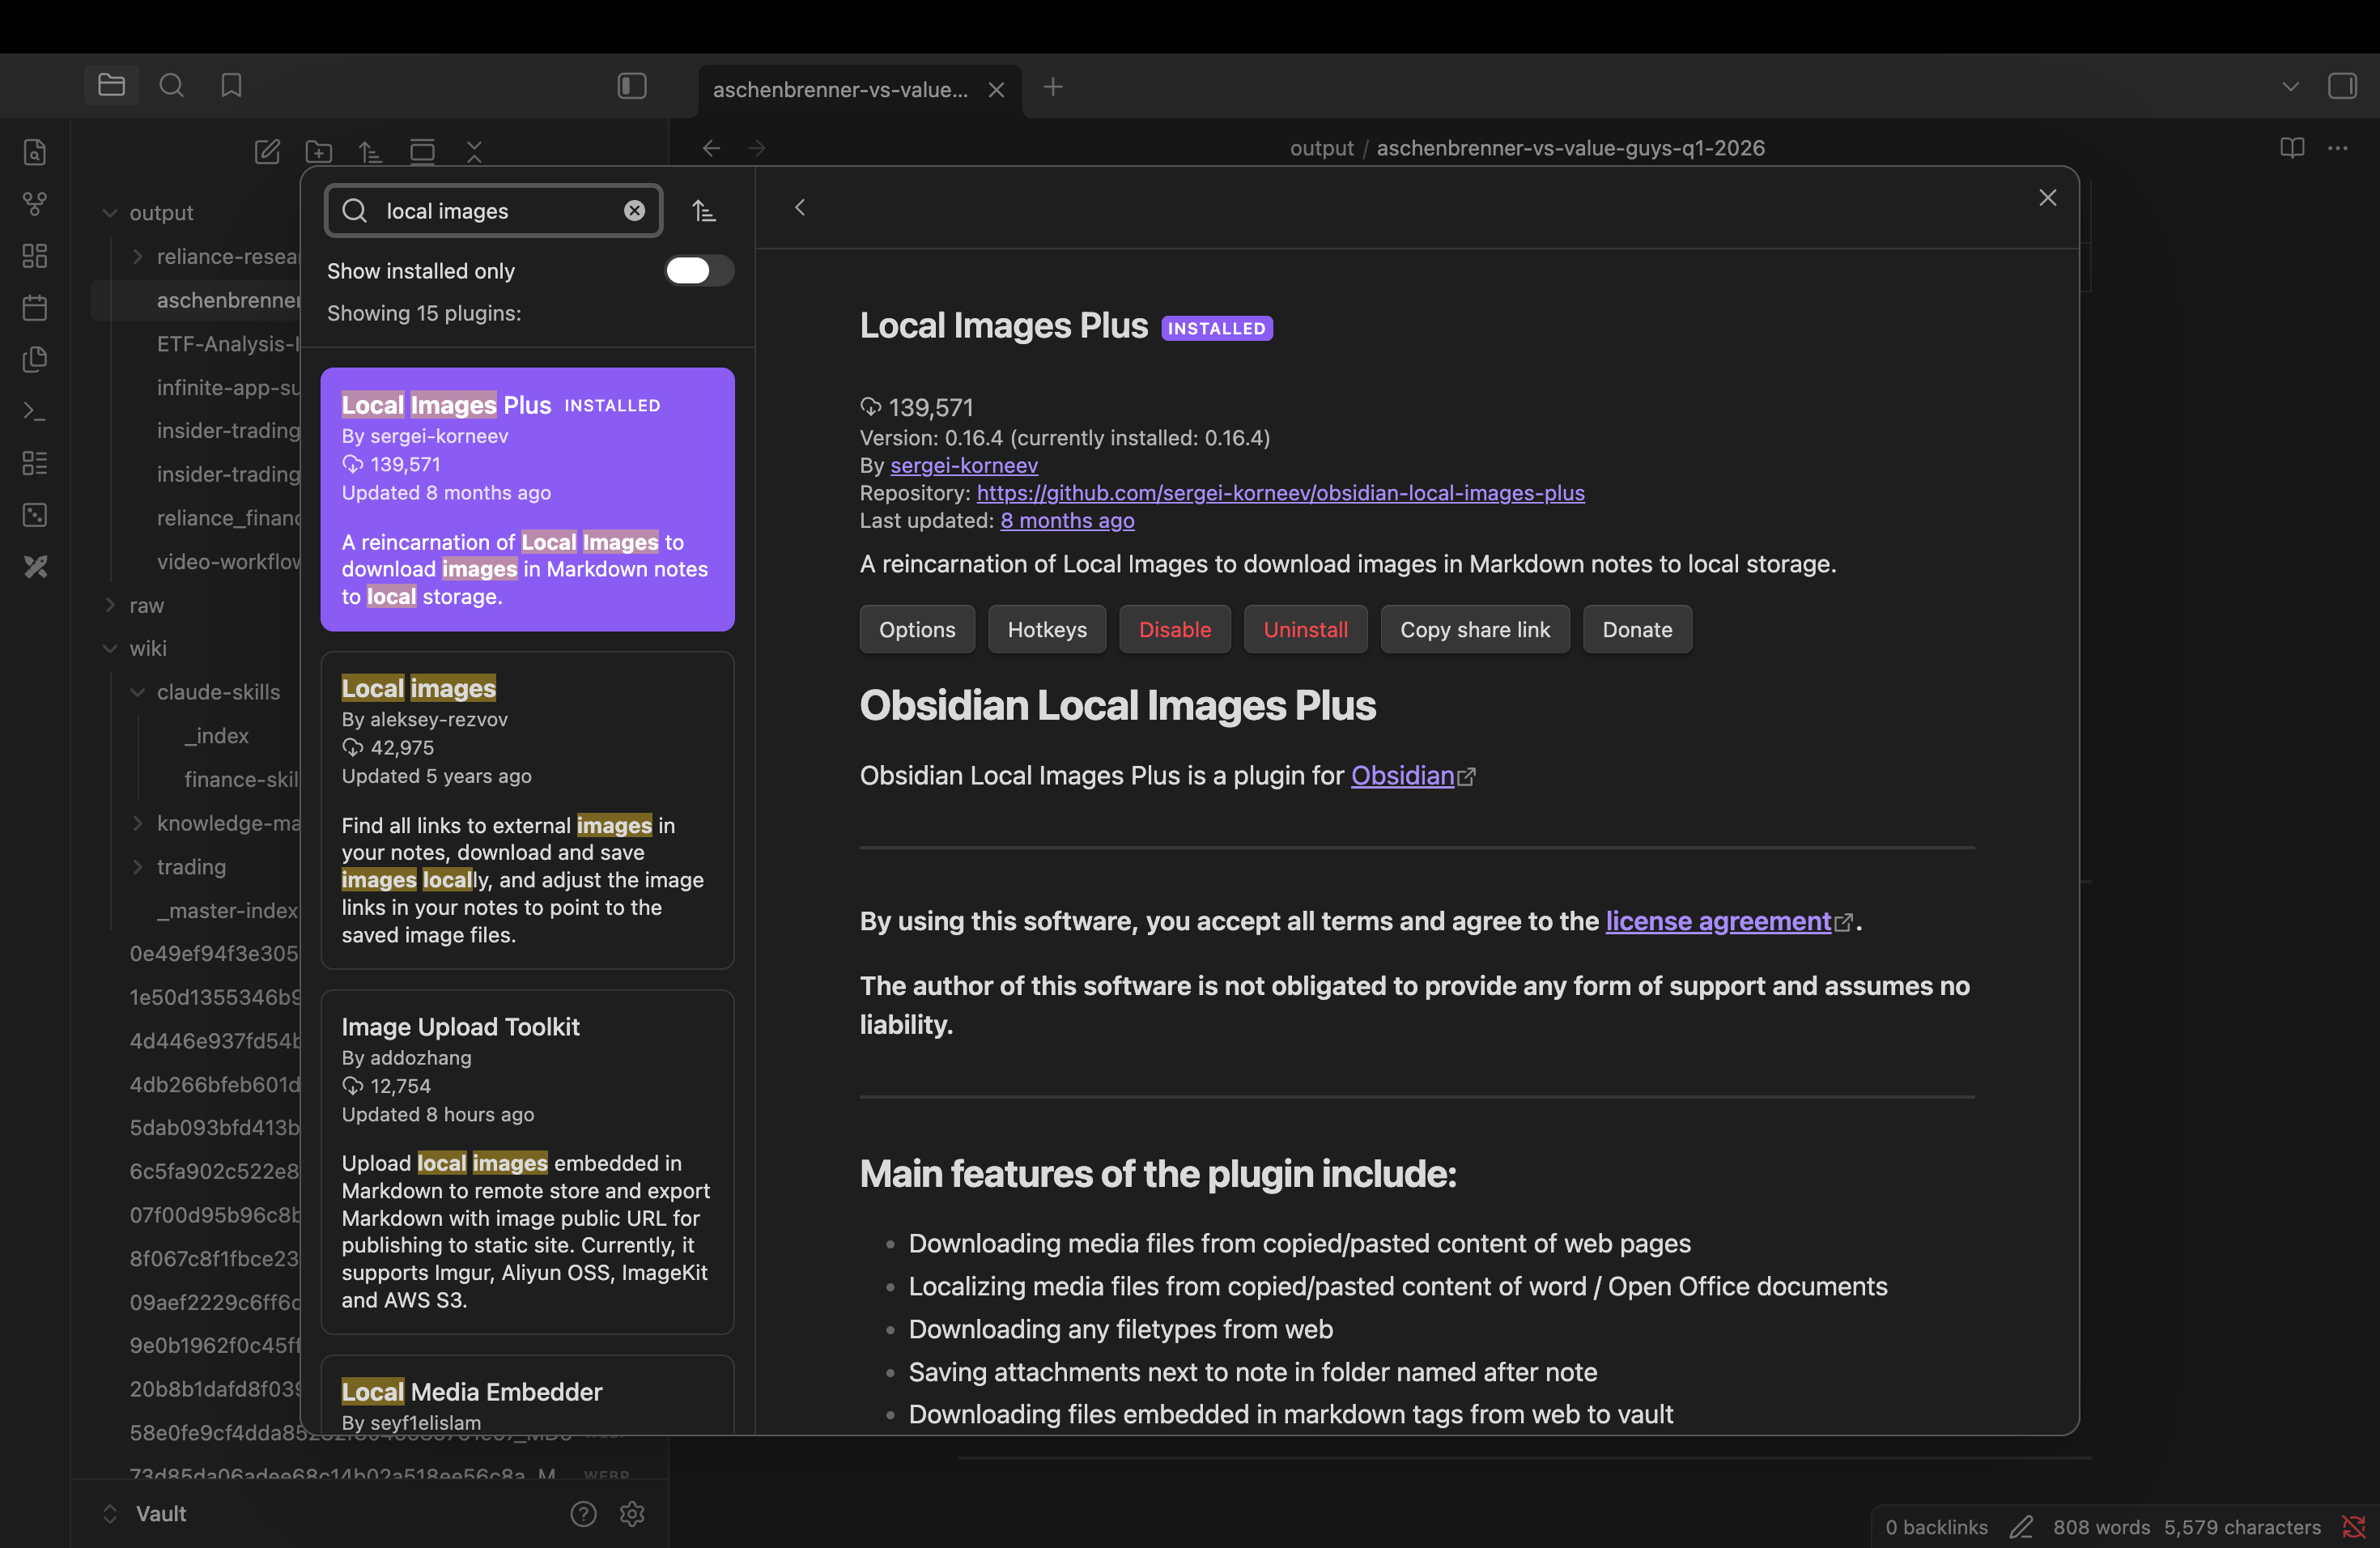Open the tab list dropdown chevron
2380x1548 pixels.
pos(2290,87)
